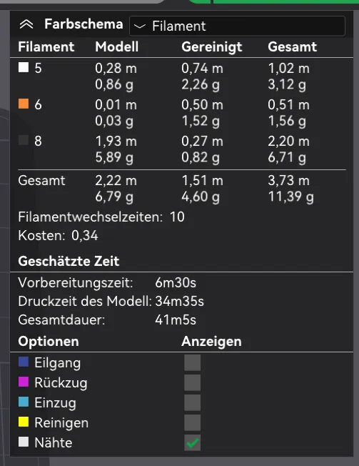
Task: Click the white Nähte color icon
Action: tap(24, 442)
